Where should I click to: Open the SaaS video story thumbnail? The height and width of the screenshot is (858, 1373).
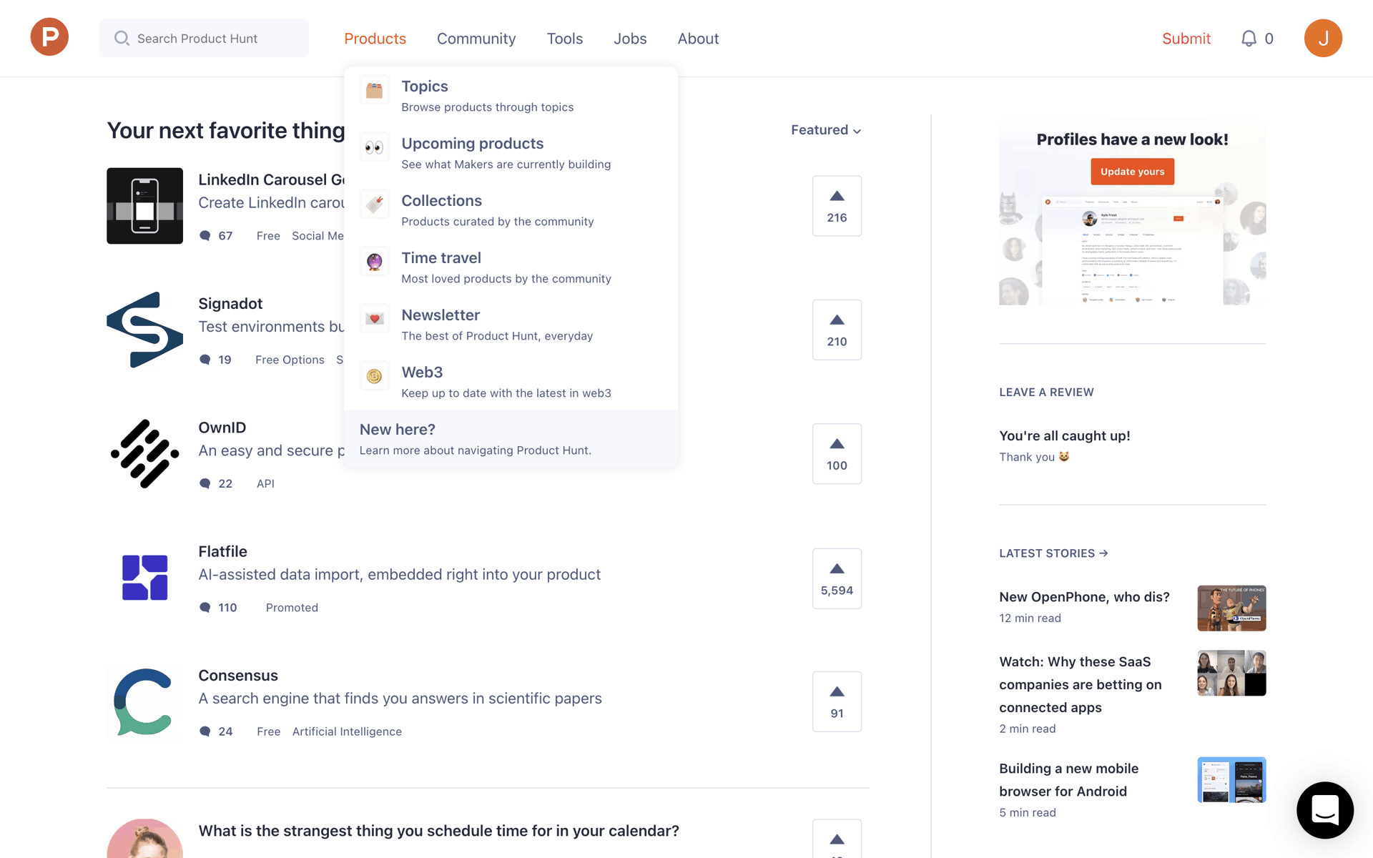pyautogui.click(x=1231, y=673)
